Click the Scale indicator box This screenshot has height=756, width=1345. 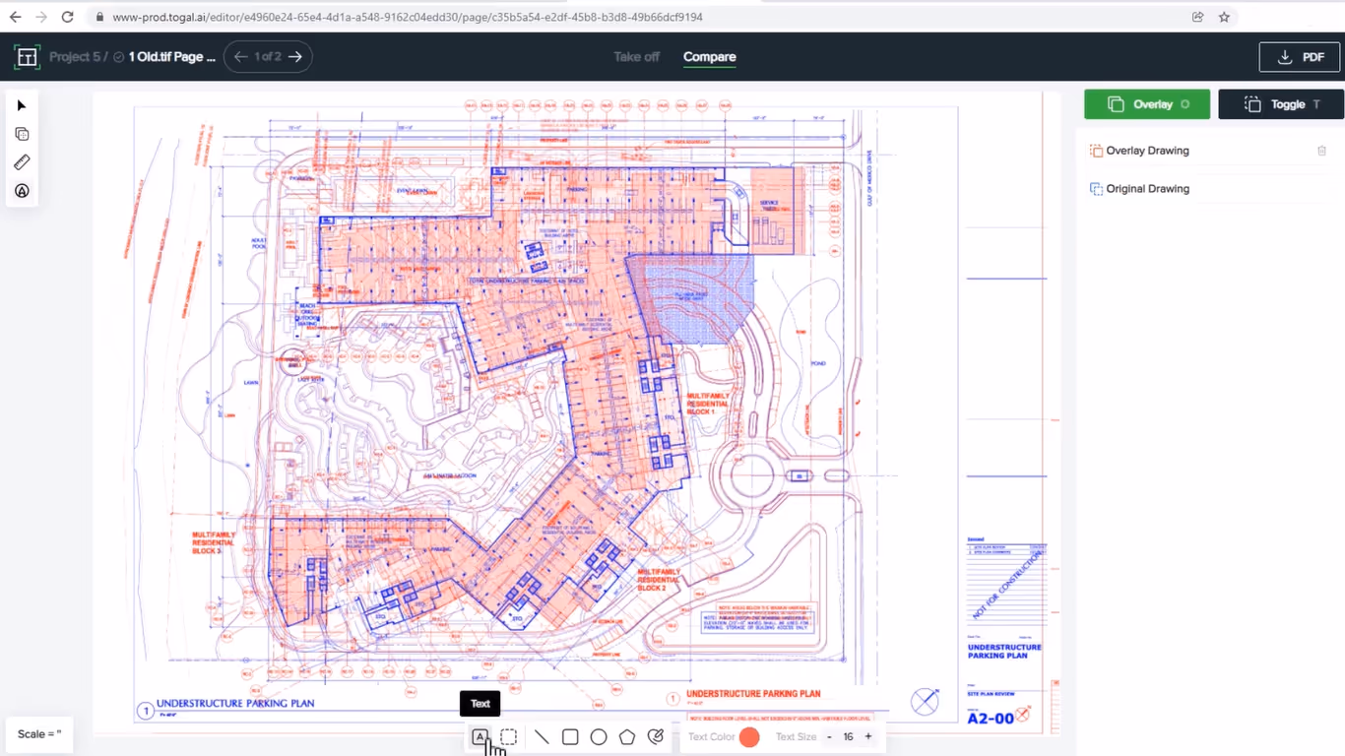click(39, 734)
